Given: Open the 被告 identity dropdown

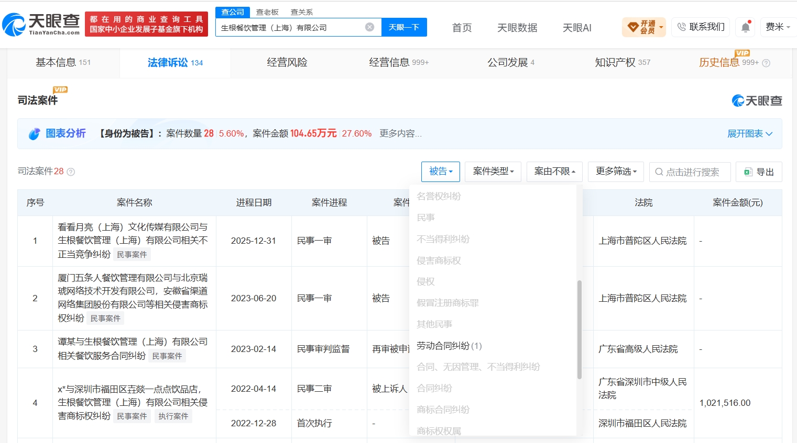Looking at the screenshot, I should (441, 172).
